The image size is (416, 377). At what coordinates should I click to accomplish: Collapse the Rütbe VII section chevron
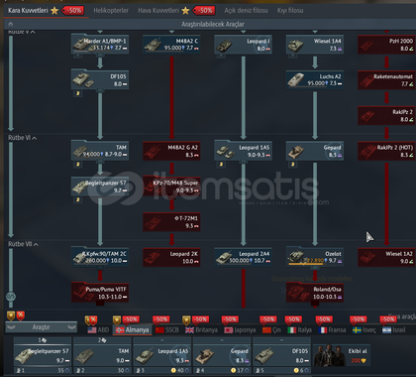pyautogui.click(x=36, y=244)
